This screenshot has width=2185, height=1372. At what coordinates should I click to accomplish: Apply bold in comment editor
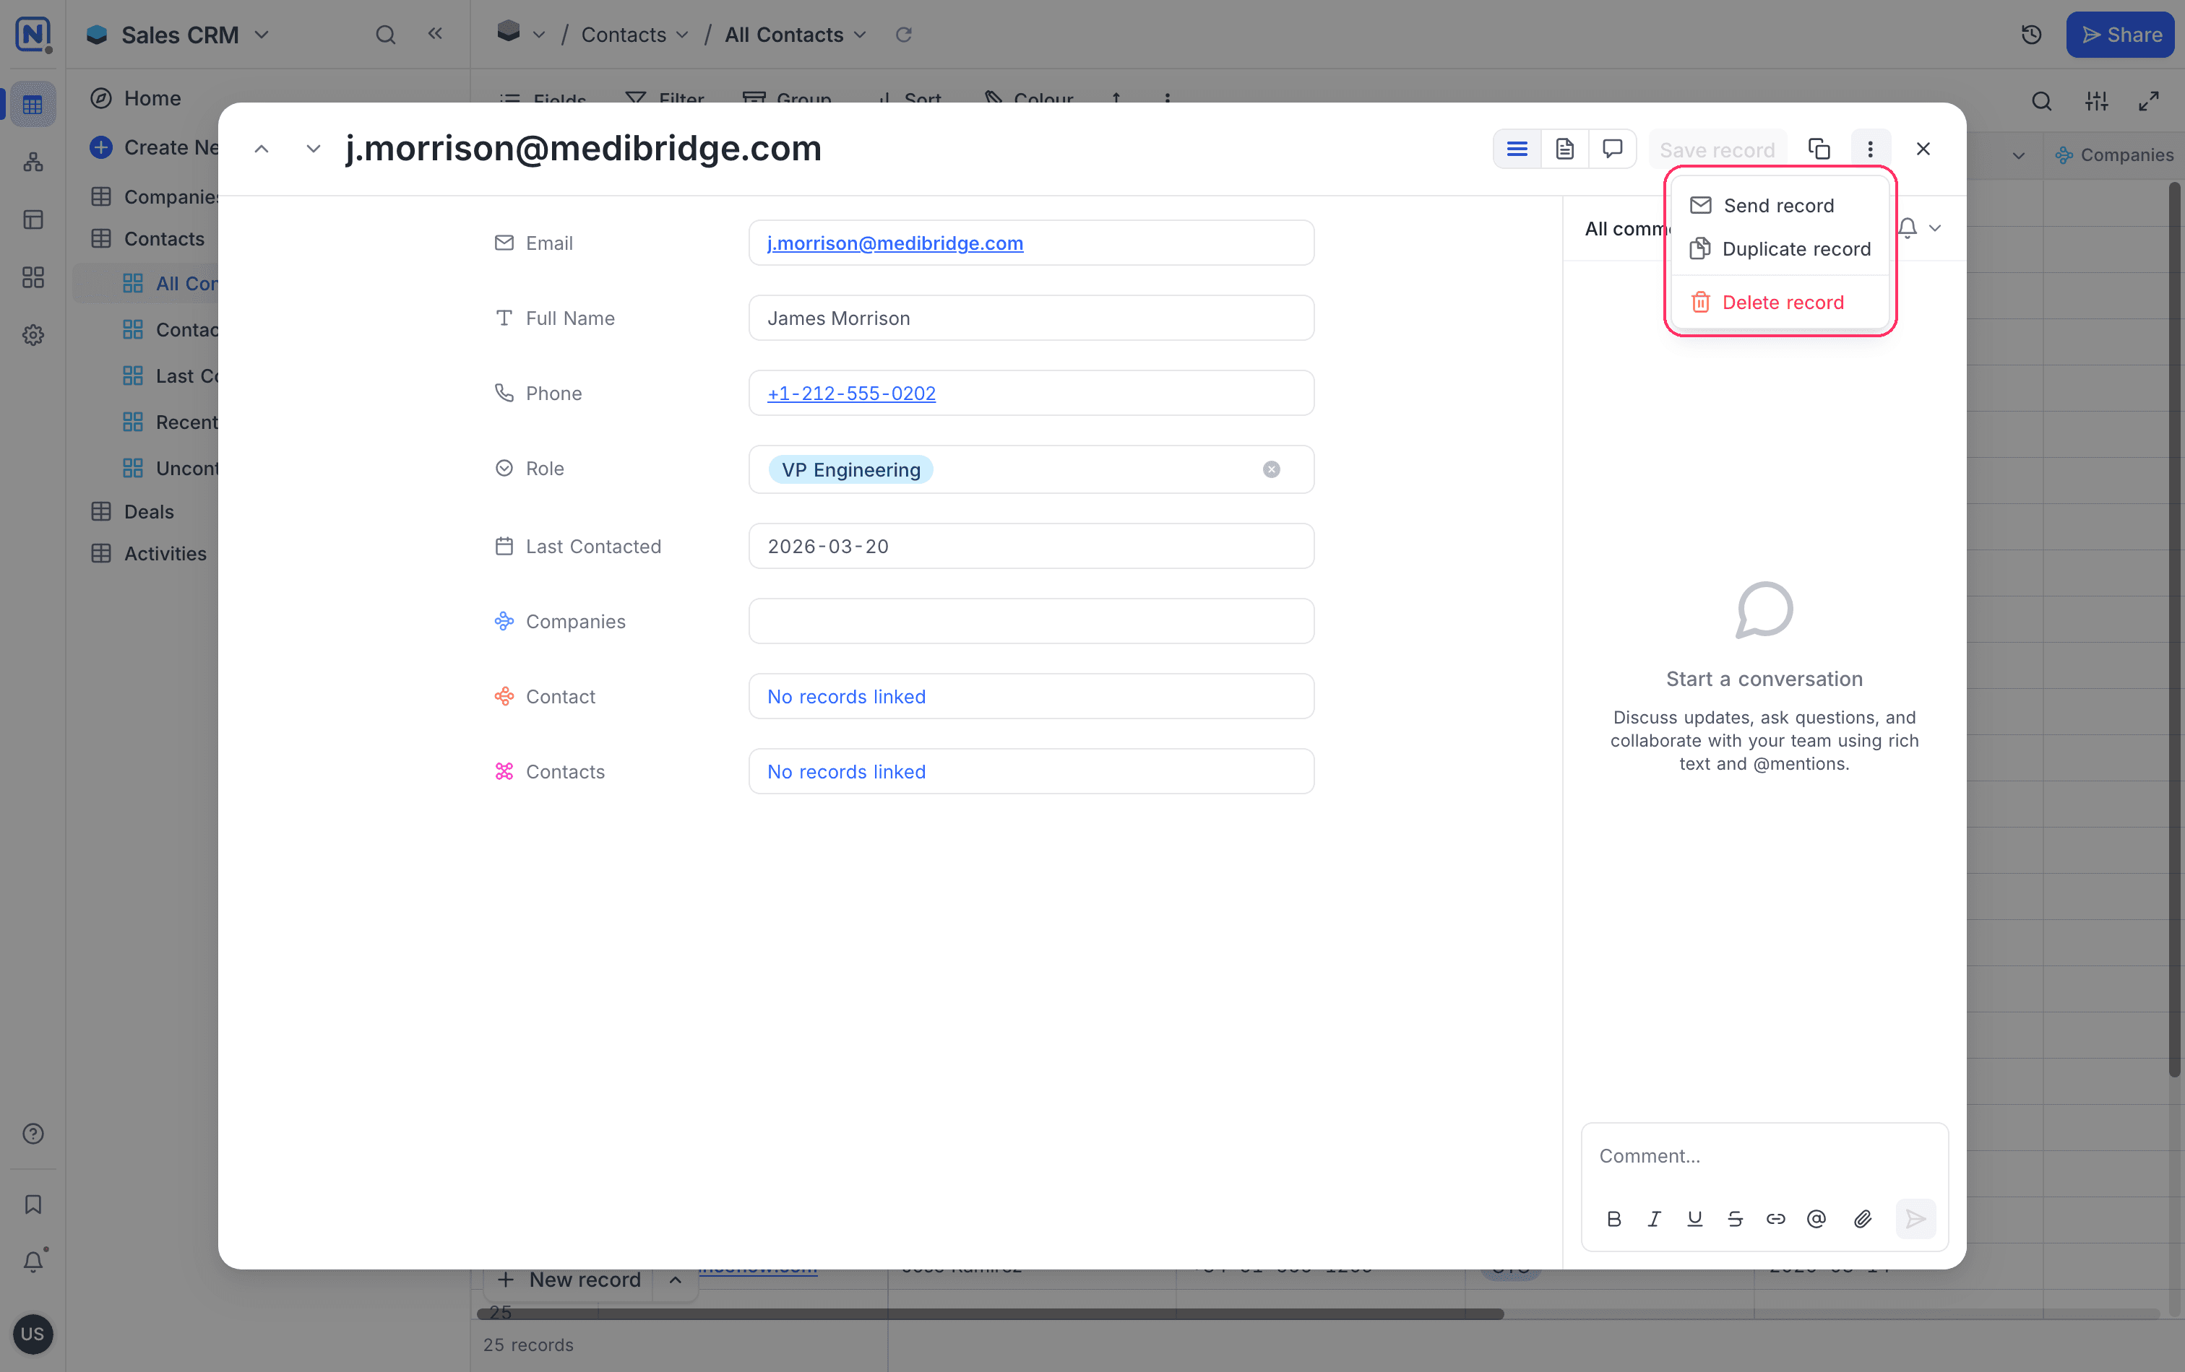click(x=1613, y=1220)
